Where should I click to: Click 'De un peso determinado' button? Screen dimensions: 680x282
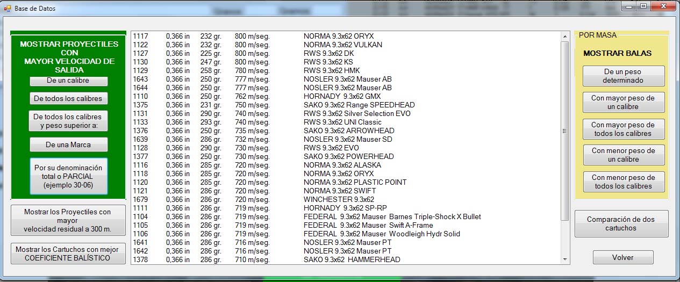[624, 76]
